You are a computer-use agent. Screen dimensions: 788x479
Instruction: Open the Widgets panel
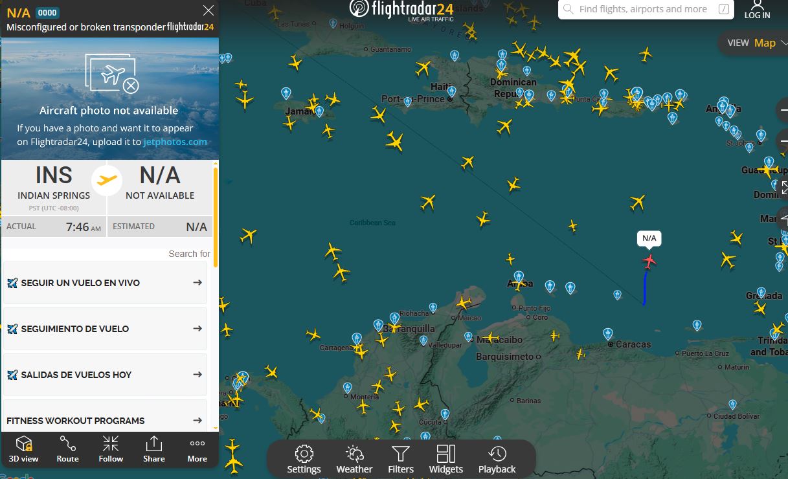pos(446,460)
